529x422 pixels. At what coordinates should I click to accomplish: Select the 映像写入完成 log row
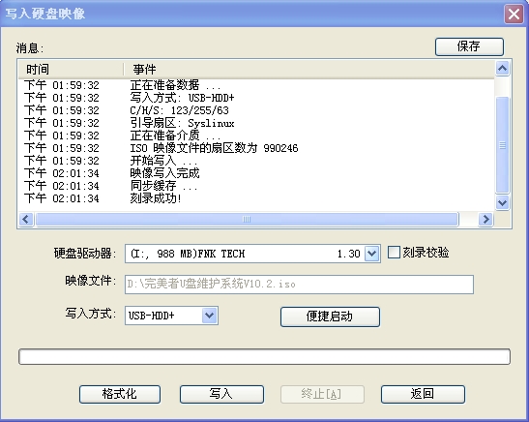pos(256,173)
